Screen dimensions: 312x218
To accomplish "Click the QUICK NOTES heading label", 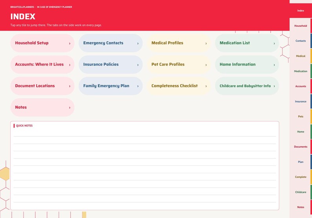I will tap(24, 126).
